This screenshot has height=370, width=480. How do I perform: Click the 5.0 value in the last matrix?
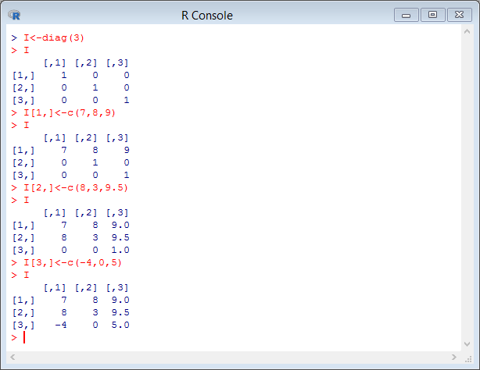point(120,325)
